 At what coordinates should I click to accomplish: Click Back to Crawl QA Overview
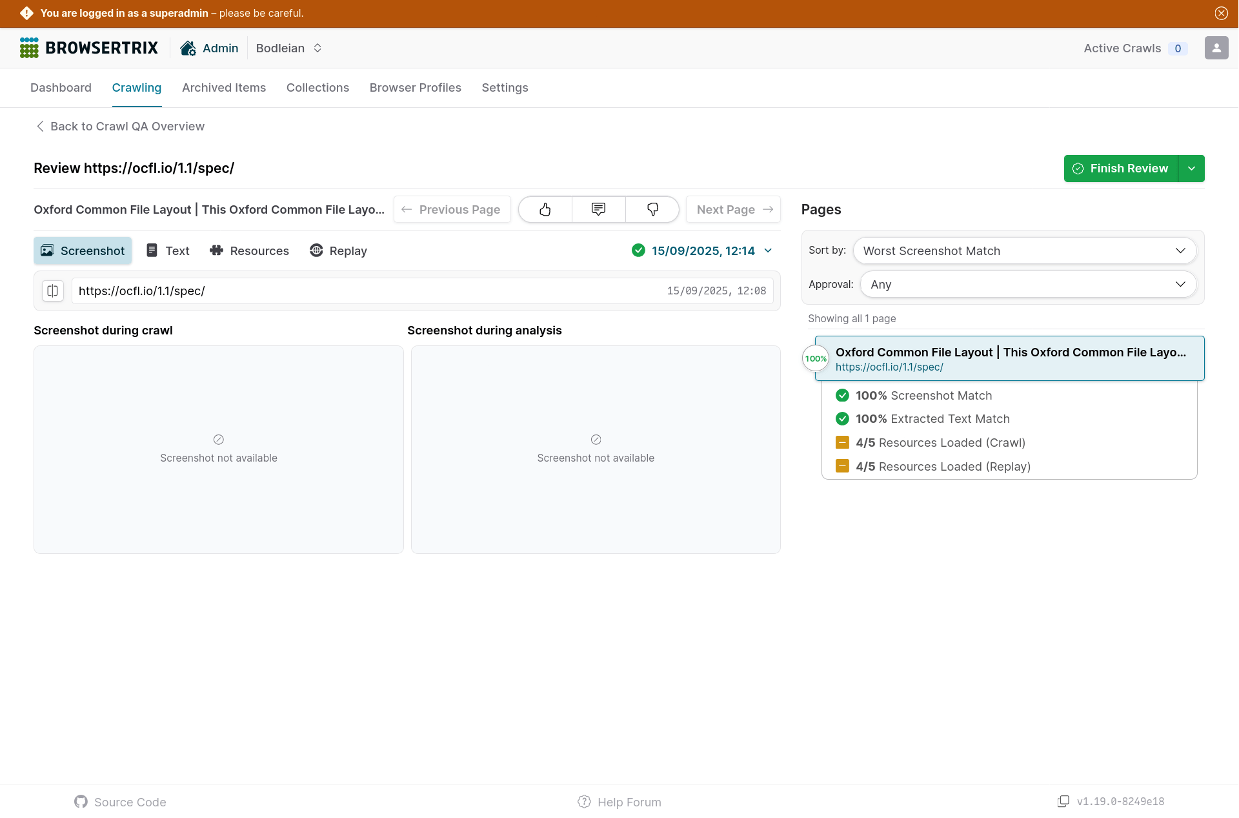coord(120,127)
